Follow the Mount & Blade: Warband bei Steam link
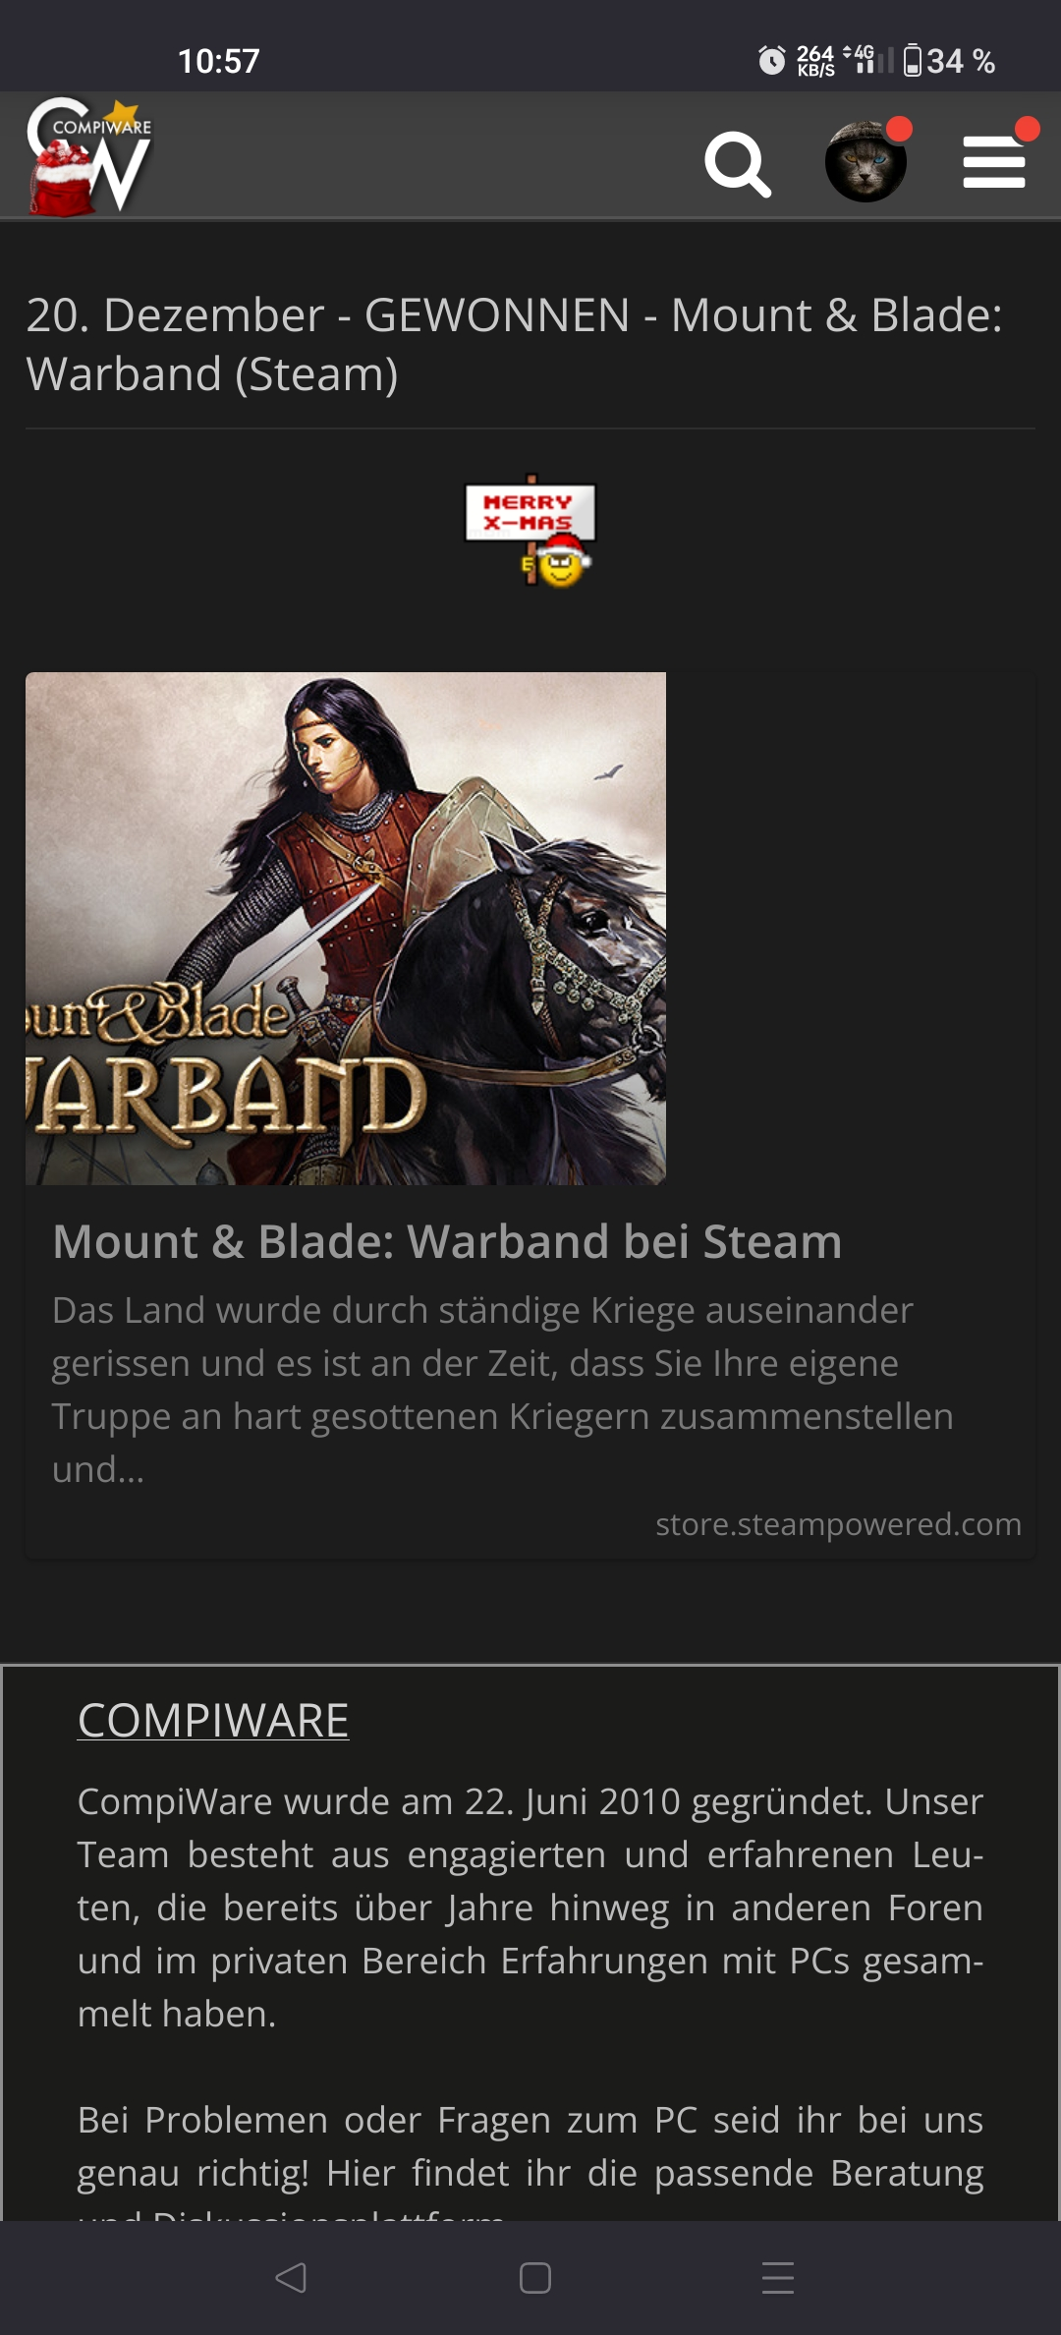 [x=447, y=1241]
